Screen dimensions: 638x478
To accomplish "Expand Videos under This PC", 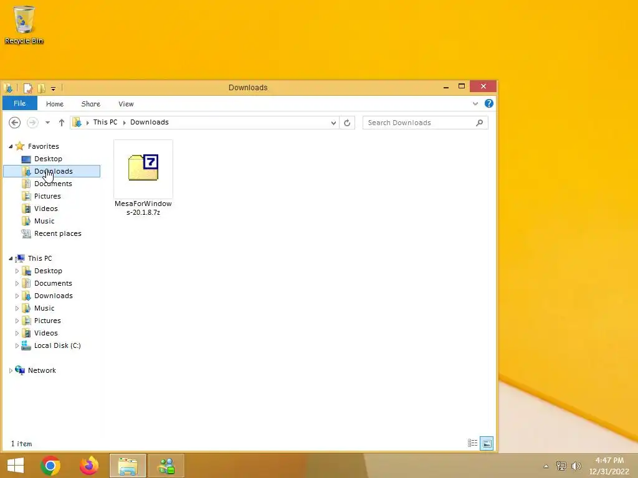I will click(17, 334).
